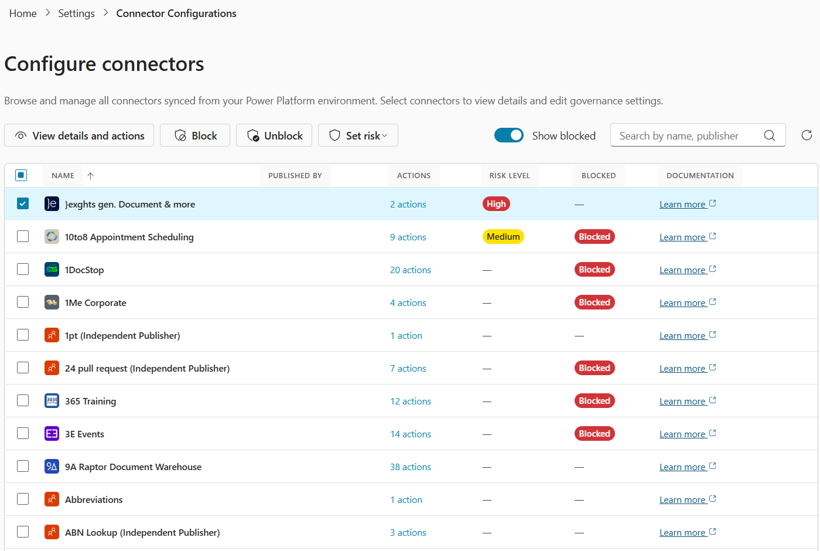Open external link icon for 9A Raptor row

(713, 466)
